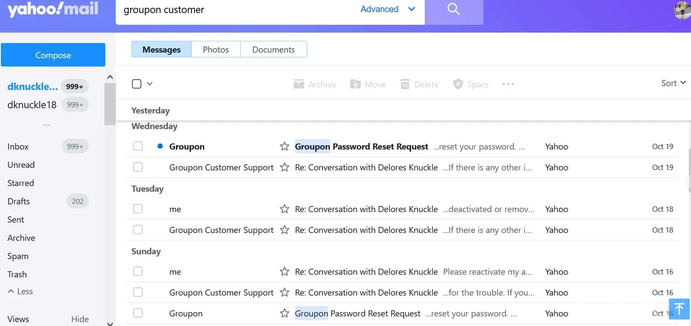Toggle the select-all messages checkbox
691x326 pixels.
(137, 84)
